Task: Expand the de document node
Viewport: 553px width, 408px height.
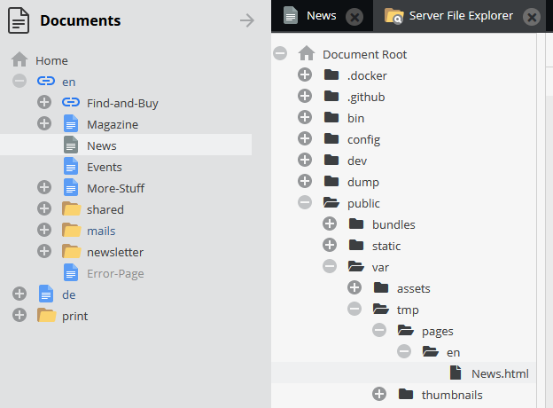Action: [x=19, y=294]
